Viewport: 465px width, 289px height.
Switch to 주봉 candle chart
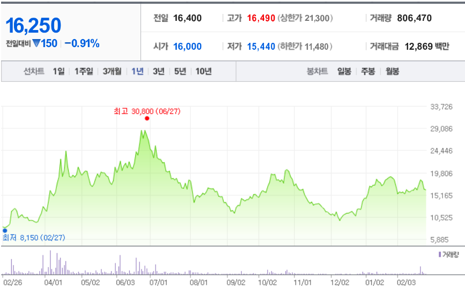click(368, 71)
